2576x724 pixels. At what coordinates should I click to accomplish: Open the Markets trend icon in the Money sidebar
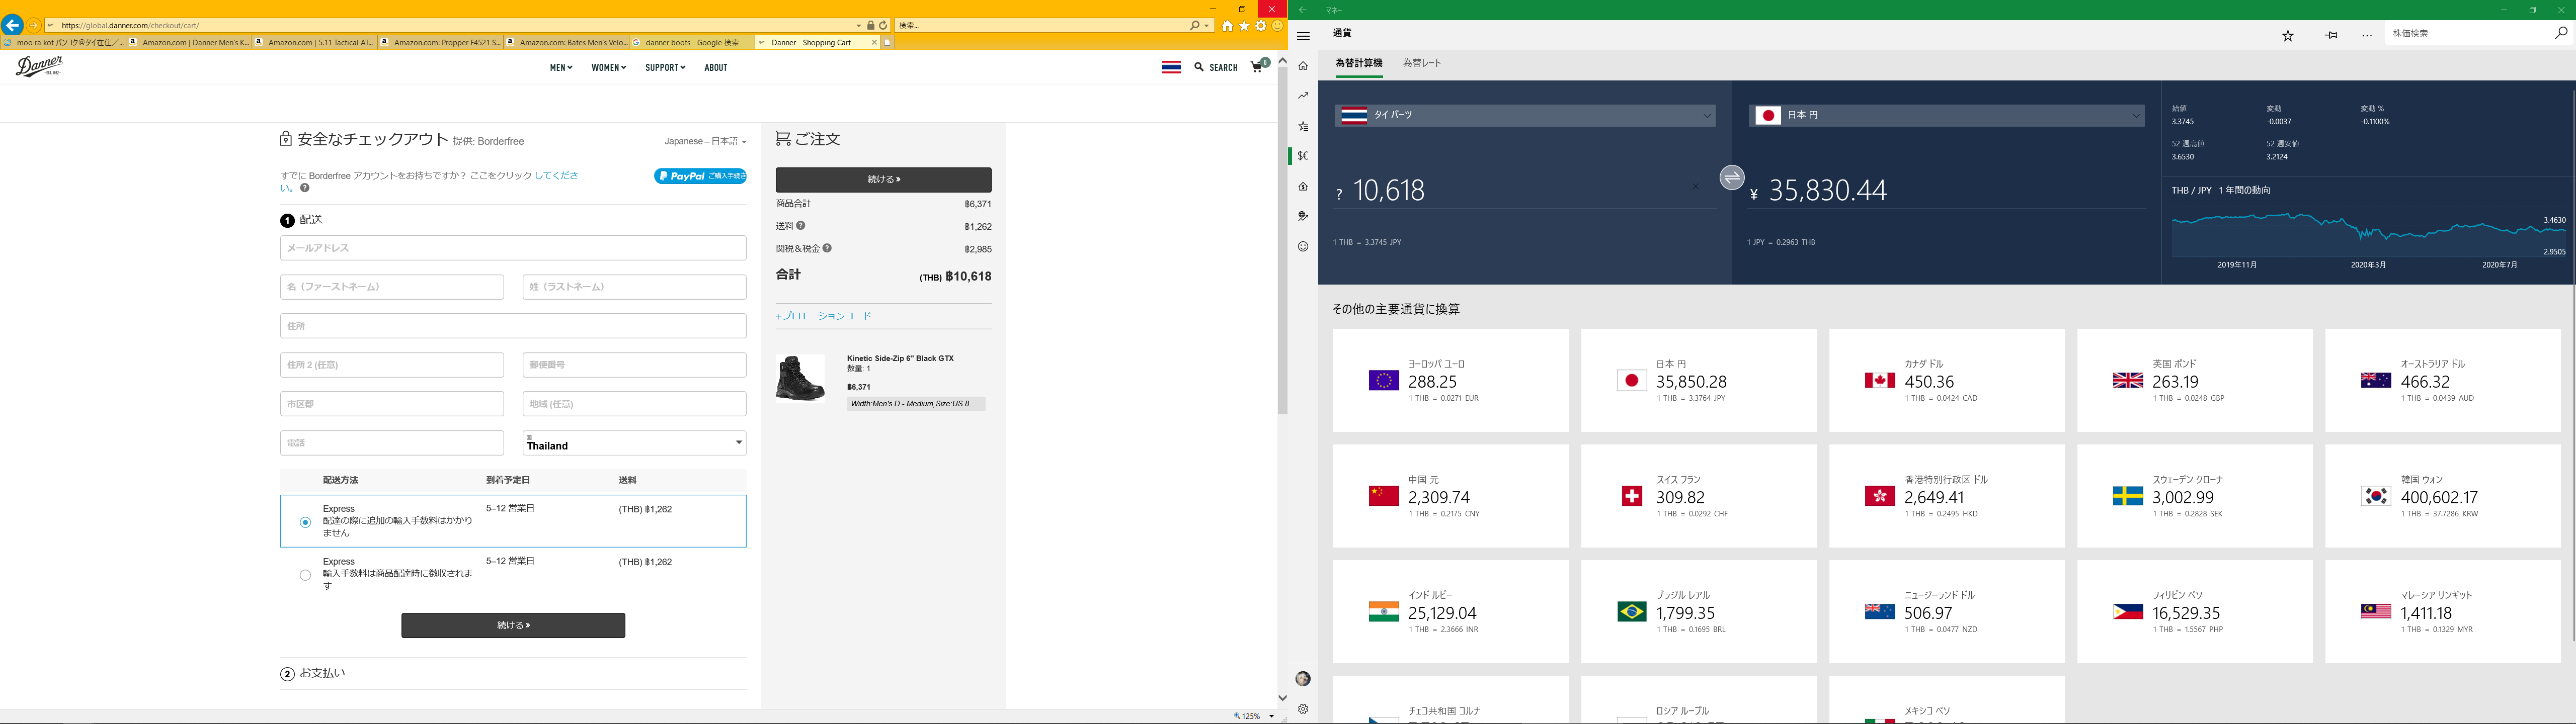click(1303, 96)
